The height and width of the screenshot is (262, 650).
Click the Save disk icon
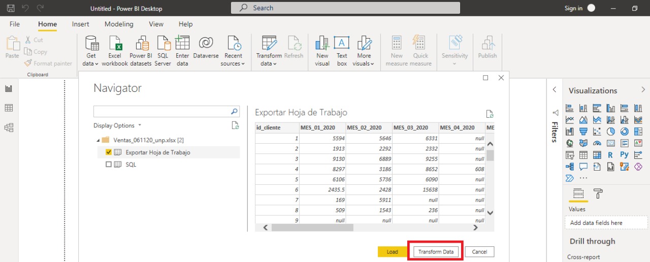tap(11, 8)
